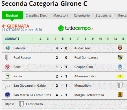Open the tuttocampo.it green ball logo
The image size is (127, 110).
click(x=61, y=28)
